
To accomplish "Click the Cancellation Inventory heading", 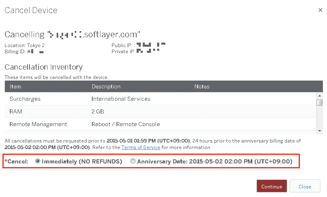I will 43,67.
